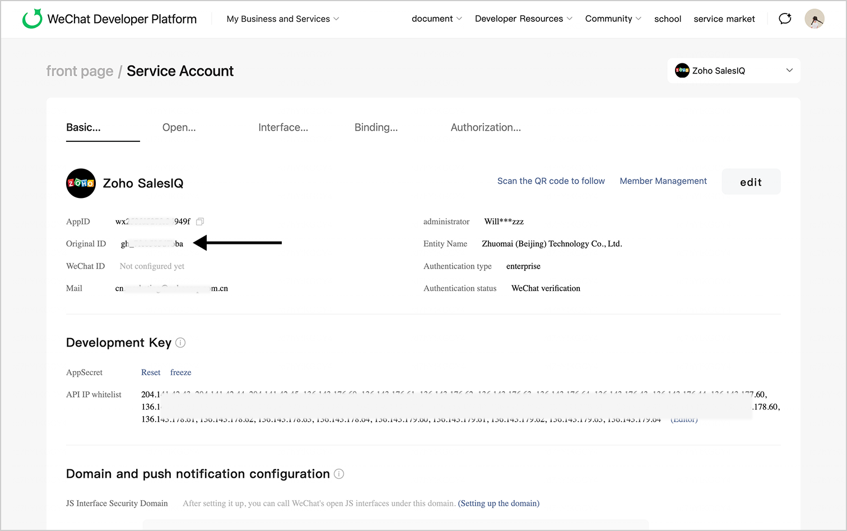Image resolution: width=847 pixels, height=531 pixels.
Task: Open the Community dropdown menu
Action: [x=613, y=19]
